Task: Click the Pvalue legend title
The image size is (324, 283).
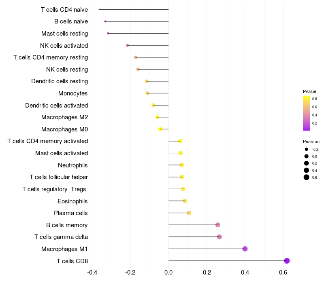Action: pos(309,91)
